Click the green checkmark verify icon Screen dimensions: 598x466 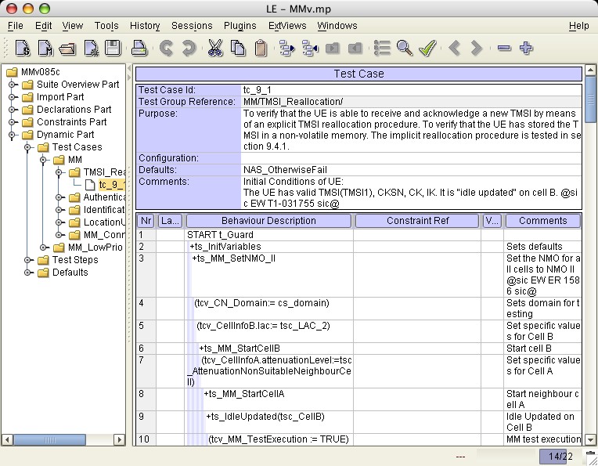[x=427, y=49]
